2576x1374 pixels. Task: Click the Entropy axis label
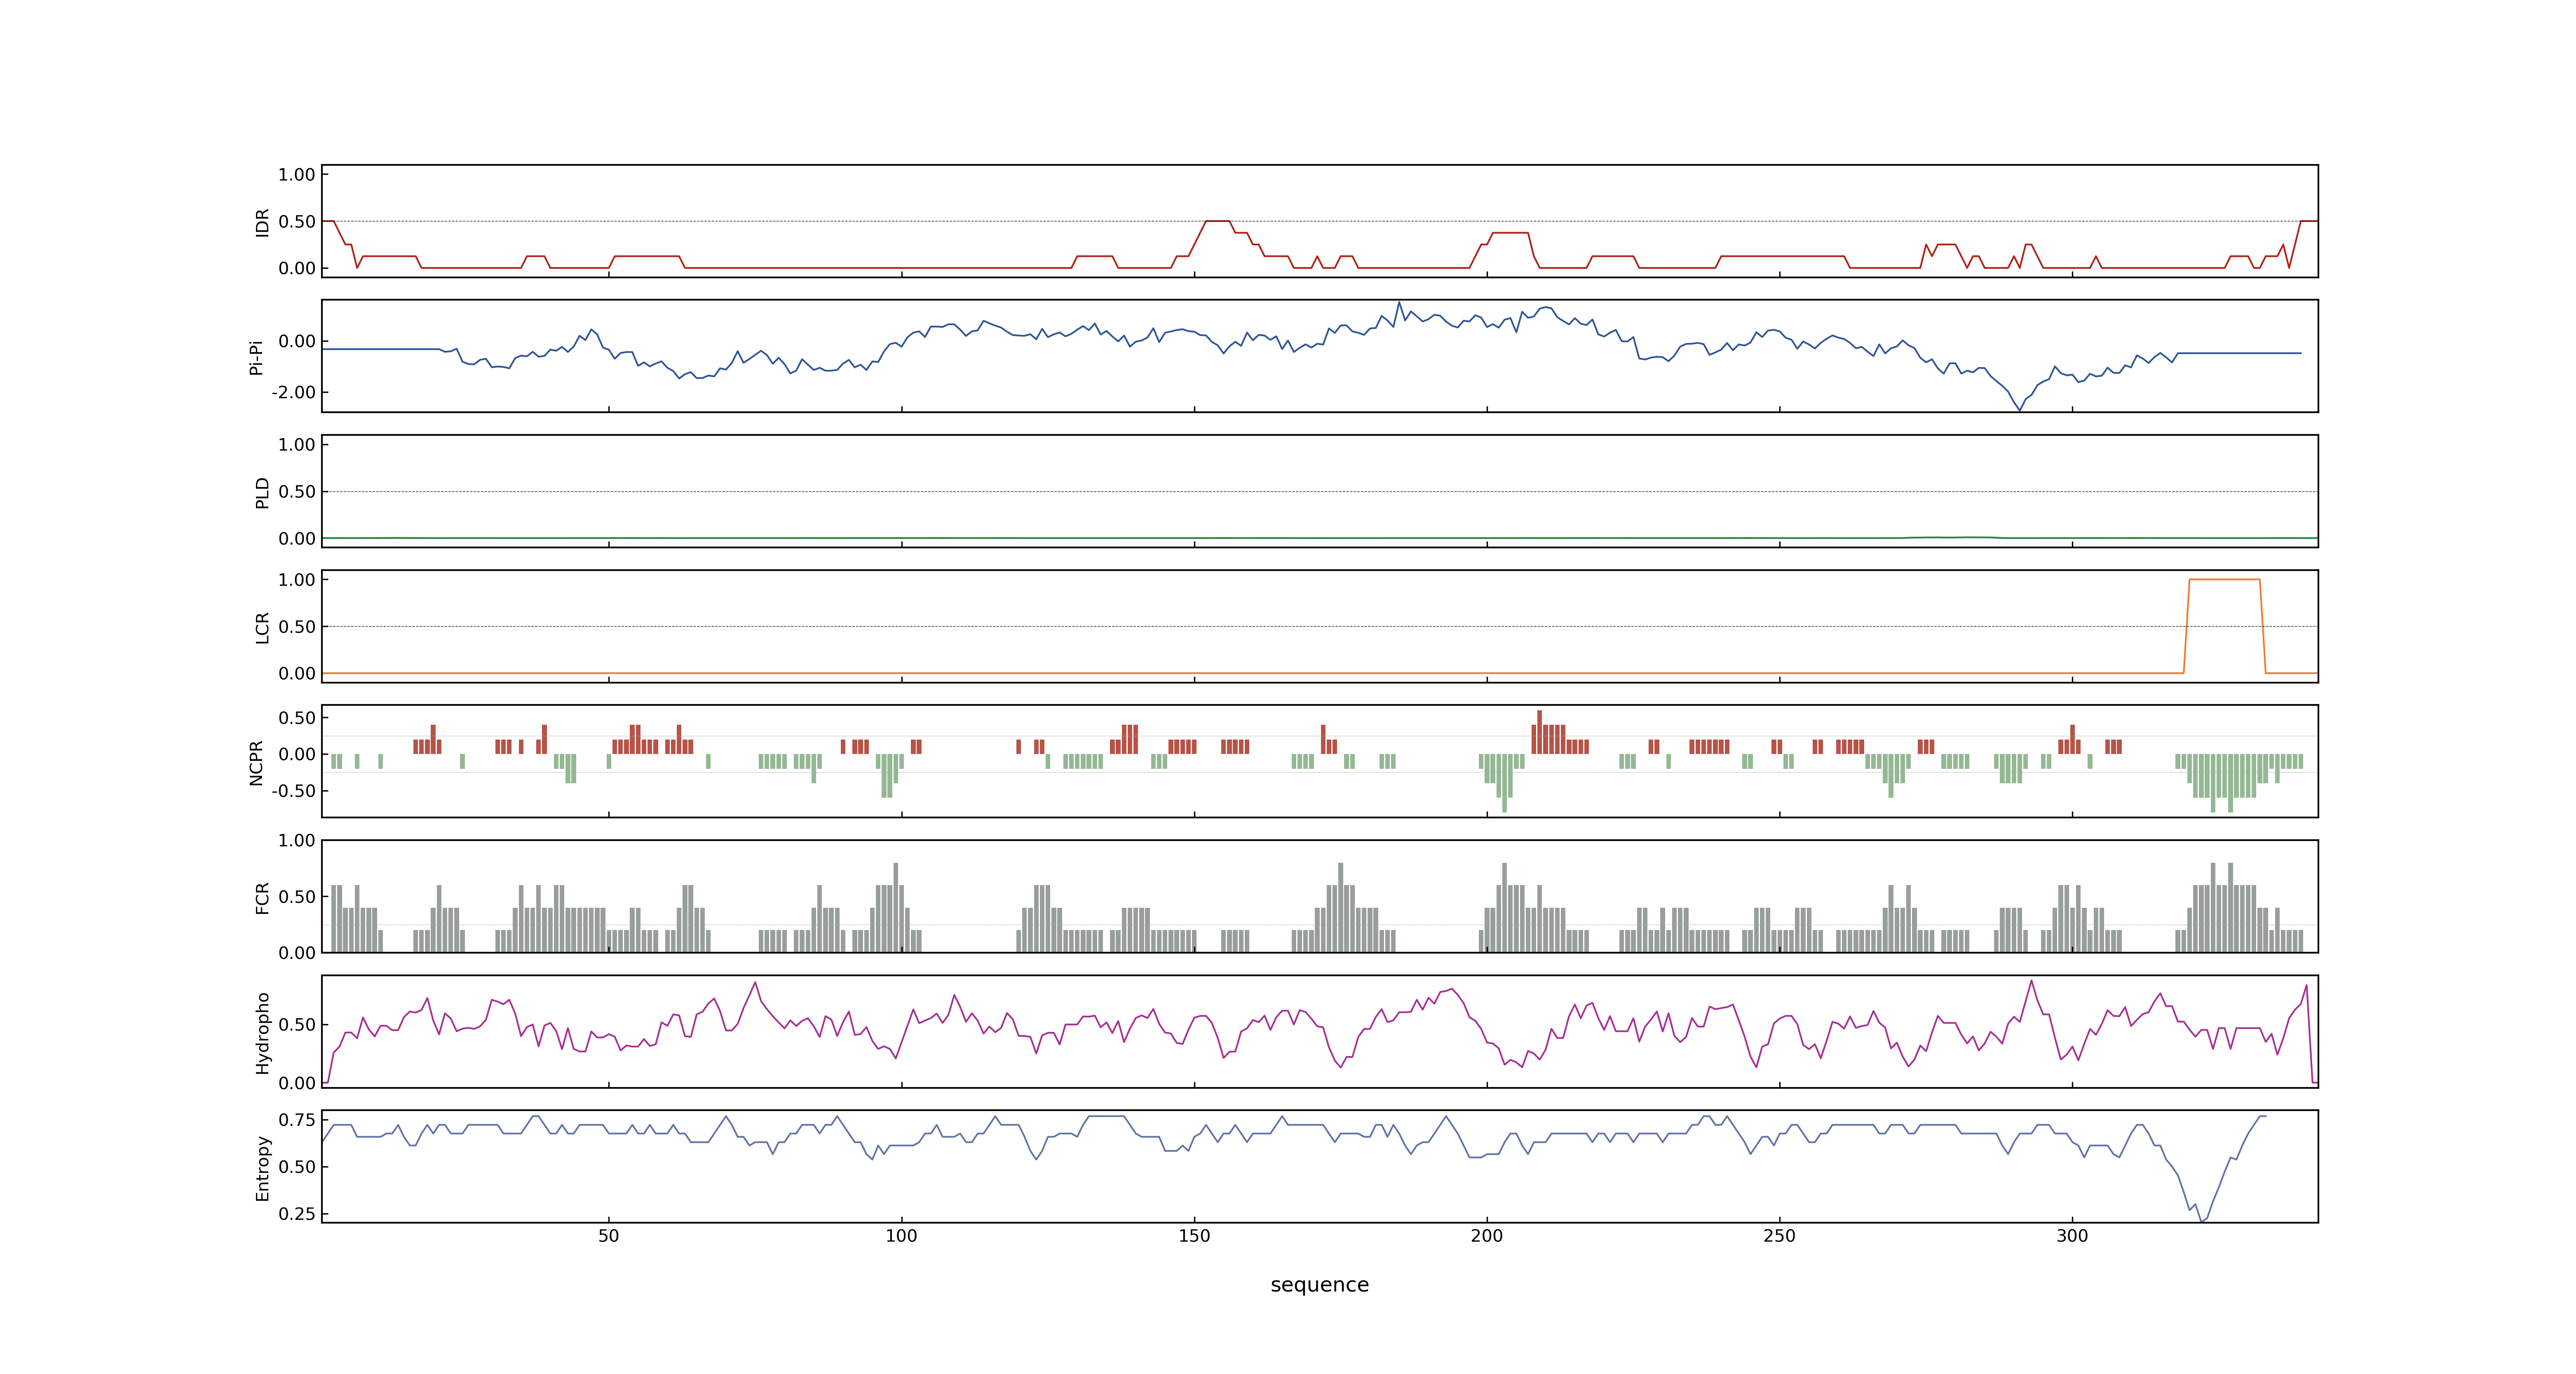point(262,1168)
